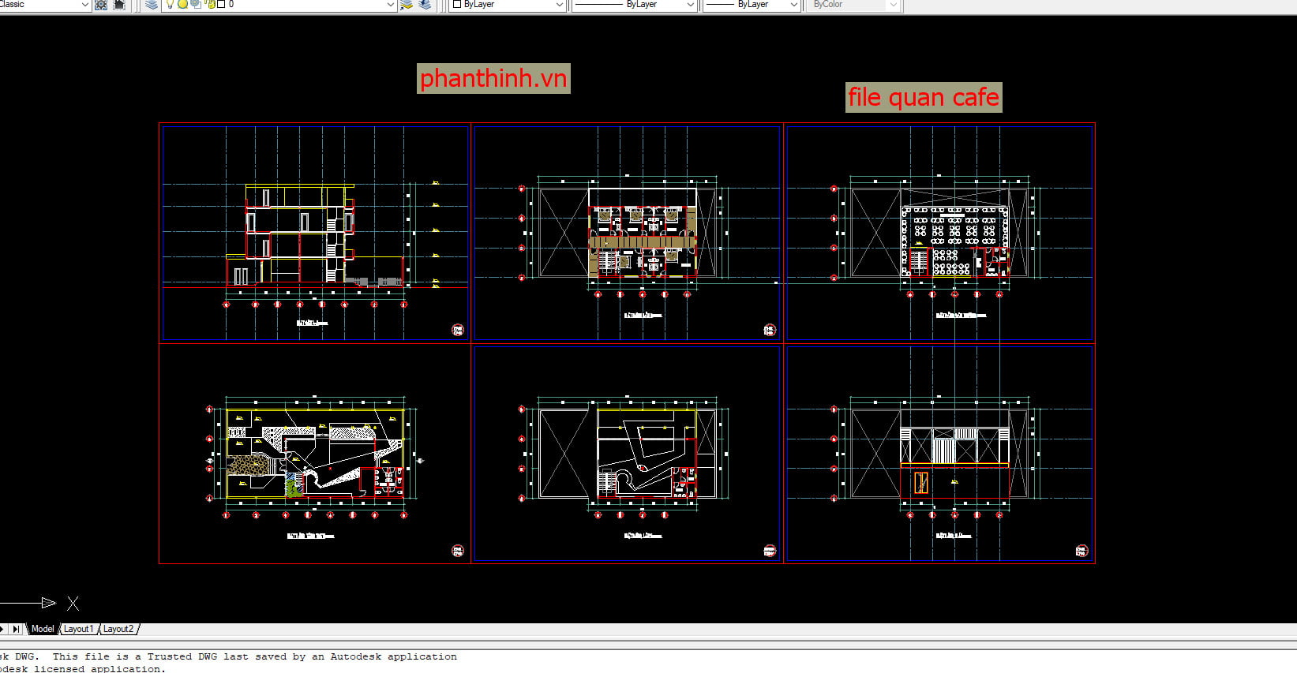Toggle layer 0 on/off lightbulb
Image resolution: width=1297 pixels, height=673 pixels.
pos(170,4)
